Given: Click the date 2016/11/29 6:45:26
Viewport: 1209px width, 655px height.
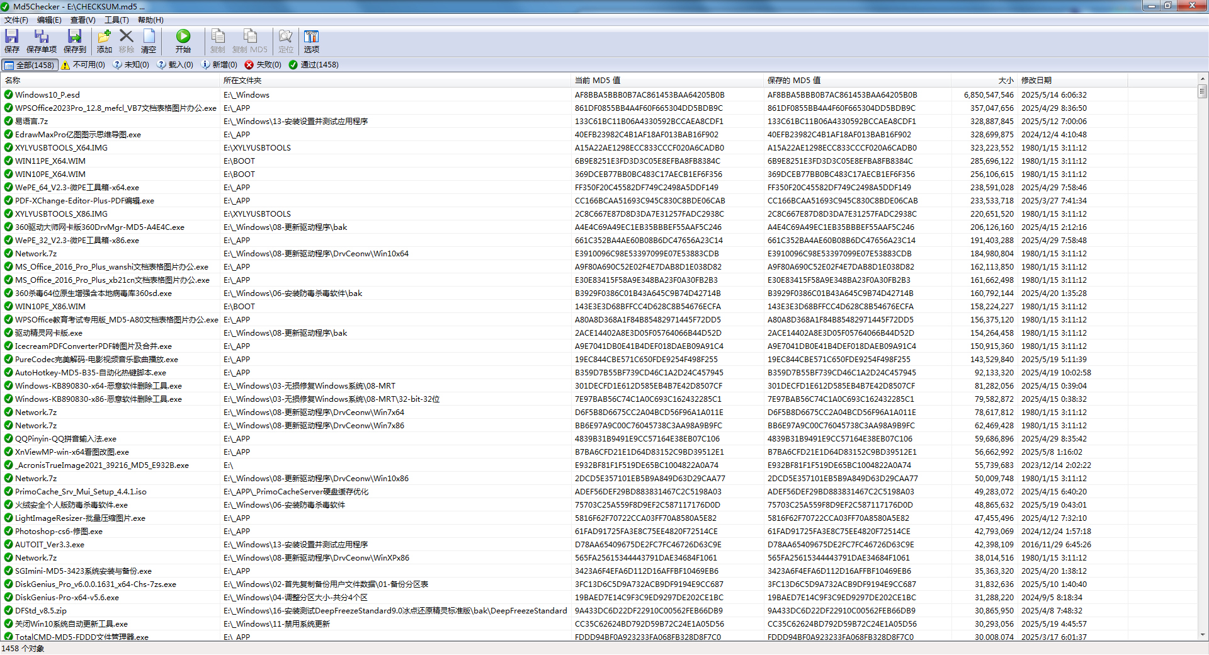Looking at the screenshot, I should pyautogui.click(x=1056, y=545).
